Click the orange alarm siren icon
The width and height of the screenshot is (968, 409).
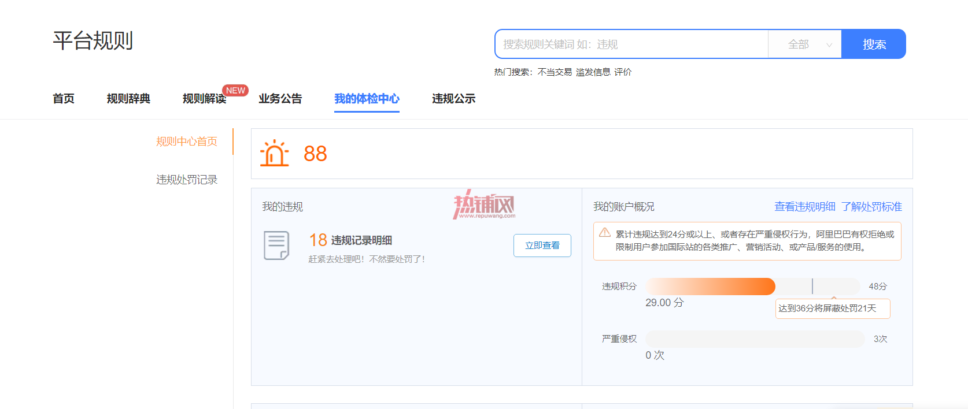(274, 154)
